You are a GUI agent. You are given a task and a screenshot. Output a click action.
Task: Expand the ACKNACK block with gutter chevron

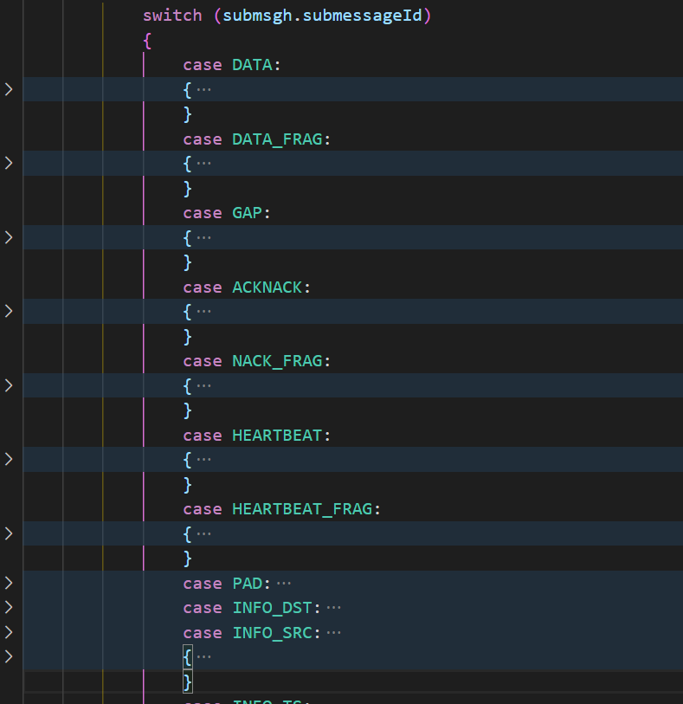tap(9, 311)
